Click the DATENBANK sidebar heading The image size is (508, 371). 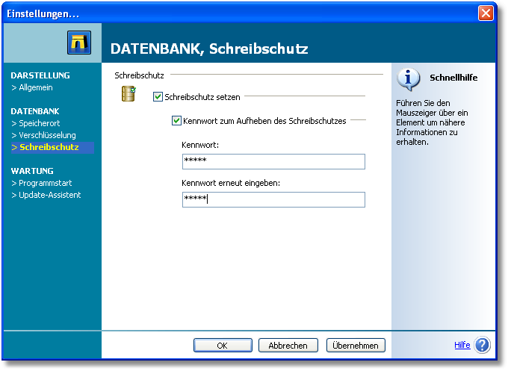[x=35, y=111]
